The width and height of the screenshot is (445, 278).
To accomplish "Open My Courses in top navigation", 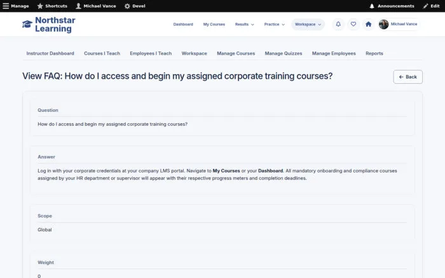I will coord(214,24).
